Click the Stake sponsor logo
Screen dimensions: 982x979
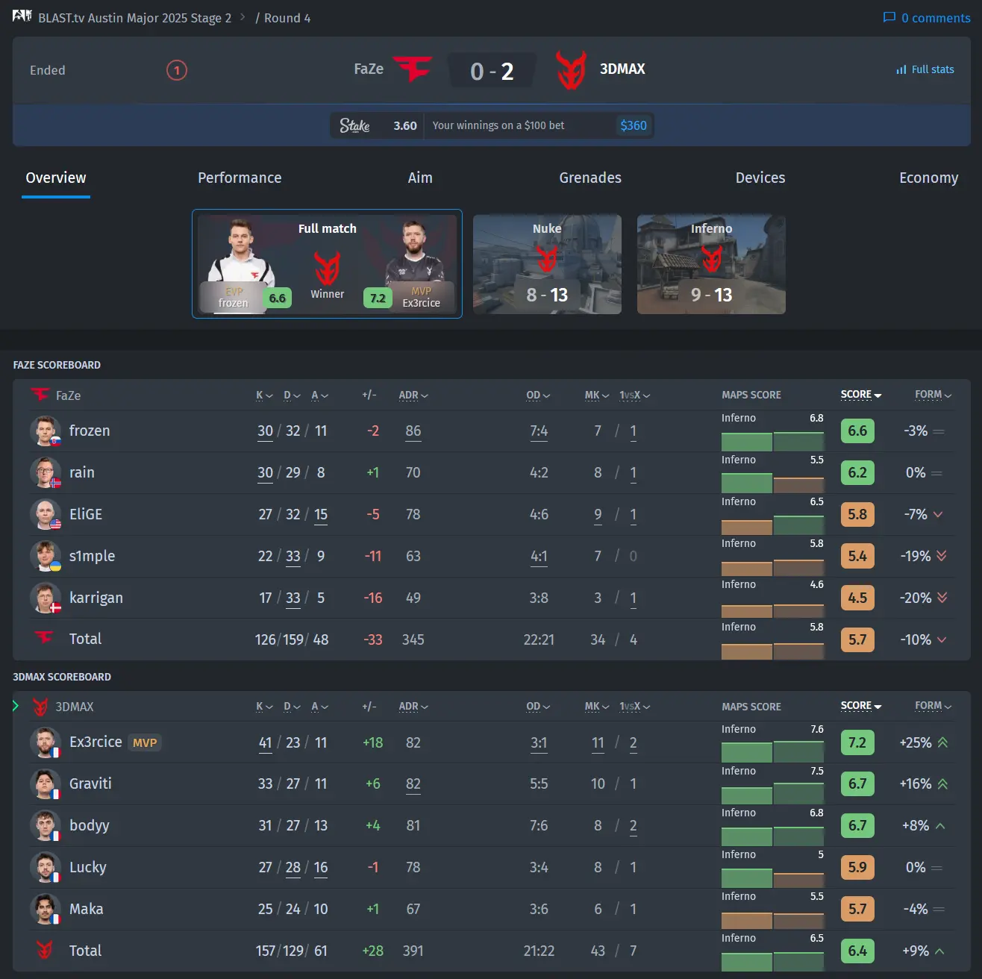point(355,125)
